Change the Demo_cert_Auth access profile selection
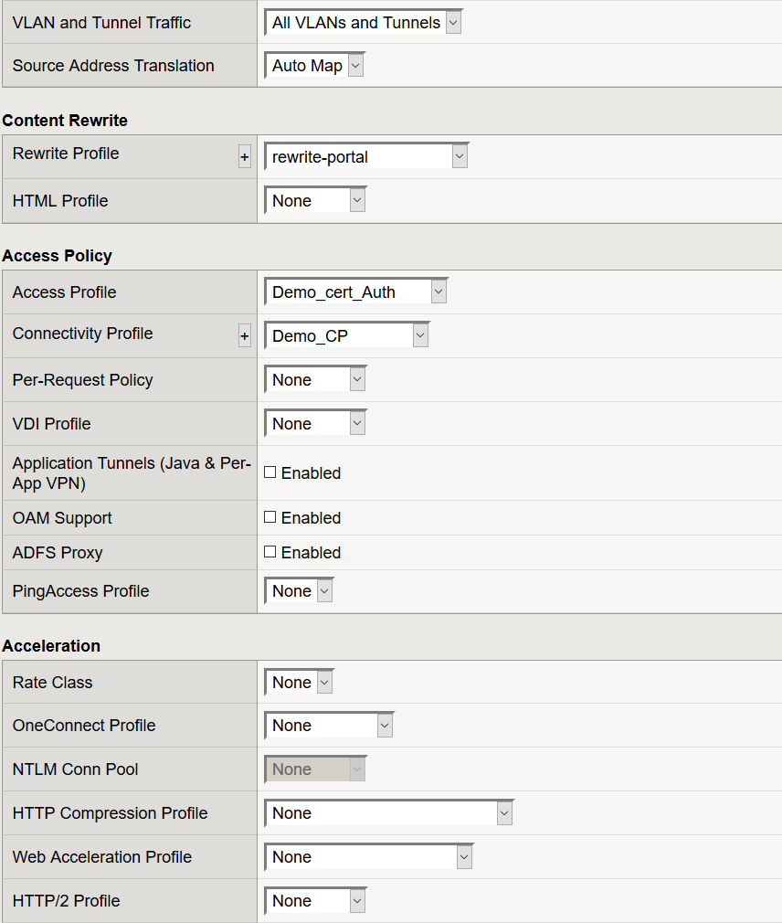Viewport: 782px width, 923px height. [356, 292]
